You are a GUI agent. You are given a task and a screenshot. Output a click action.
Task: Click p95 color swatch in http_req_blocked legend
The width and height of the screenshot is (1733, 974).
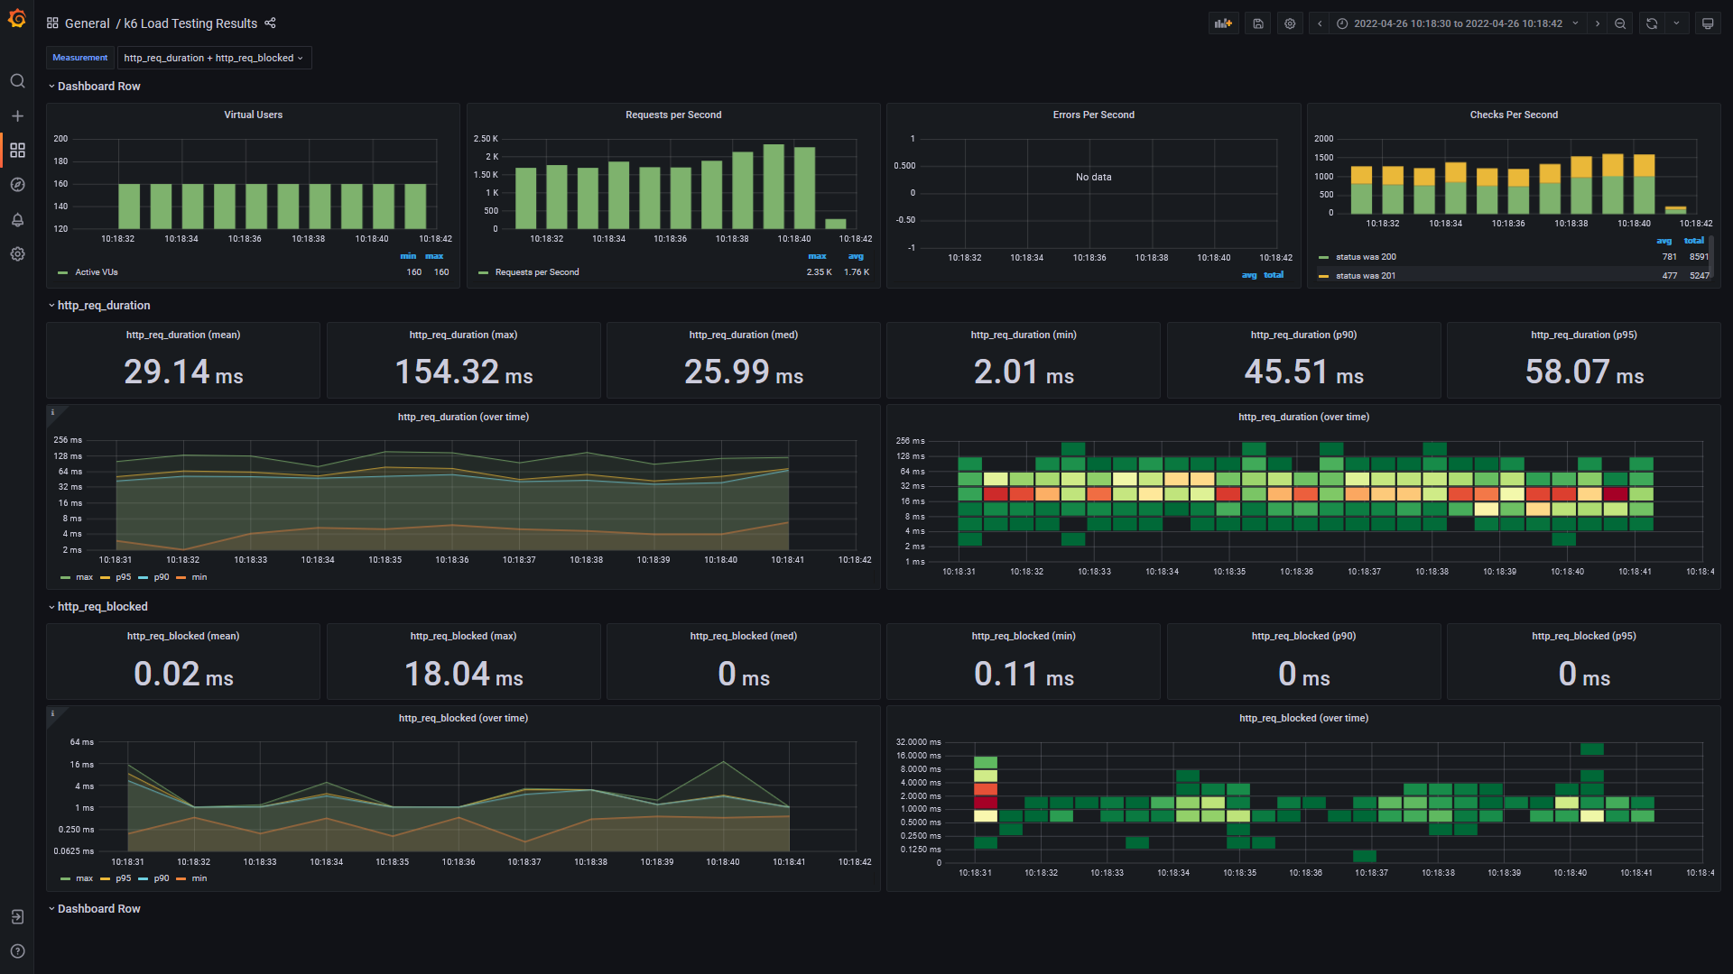click(105, 879)
